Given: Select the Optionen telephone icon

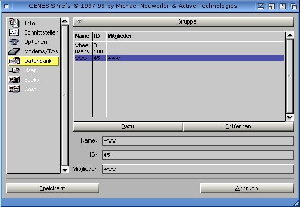Looking at the screenshot, I should pos(14,42).
